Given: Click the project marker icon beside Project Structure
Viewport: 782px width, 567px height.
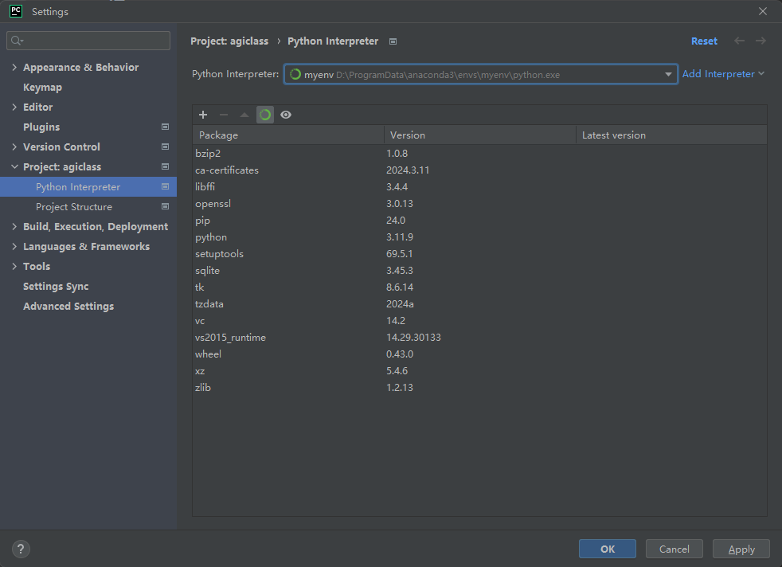Looking at the screenshot, I should point(165,206).
